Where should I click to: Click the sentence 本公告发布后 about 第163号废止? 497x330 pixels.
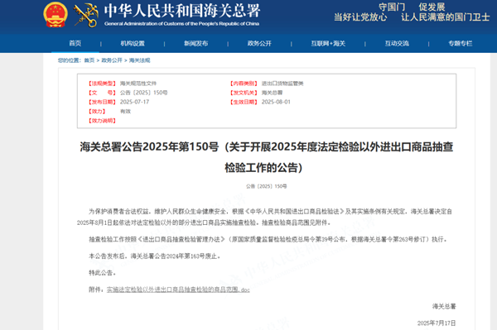154,256
